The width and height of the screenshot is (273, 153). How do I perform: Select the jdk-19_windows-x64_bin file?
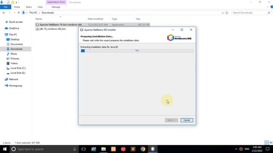(x=52, y=29)
